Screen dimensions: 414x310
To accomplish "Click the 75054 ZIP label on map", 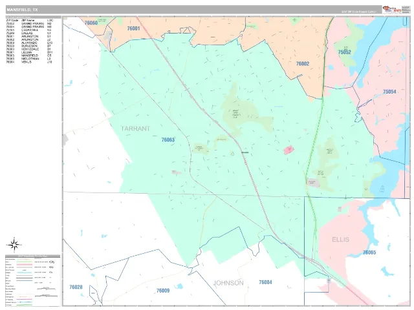I will pyautogui.click(x=389, y=92).
